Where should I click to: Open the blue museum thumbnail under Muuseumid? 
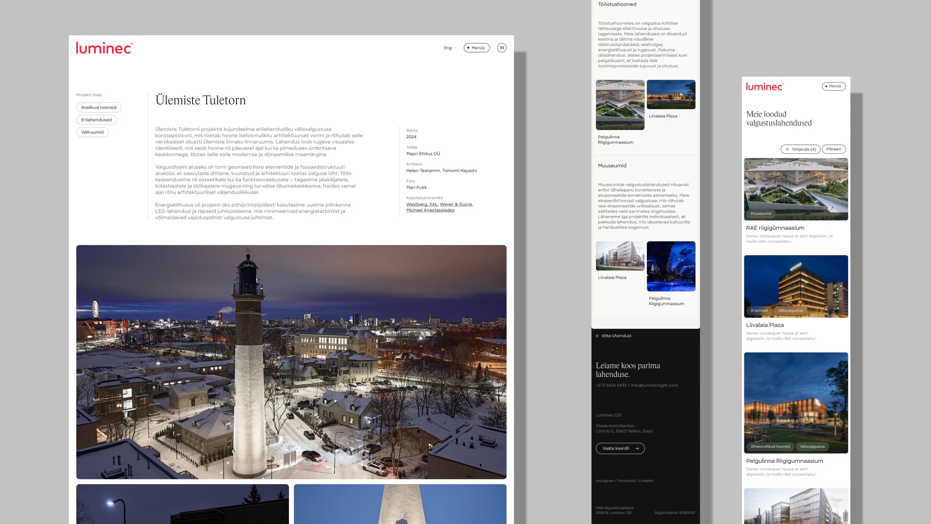(671, 266)
